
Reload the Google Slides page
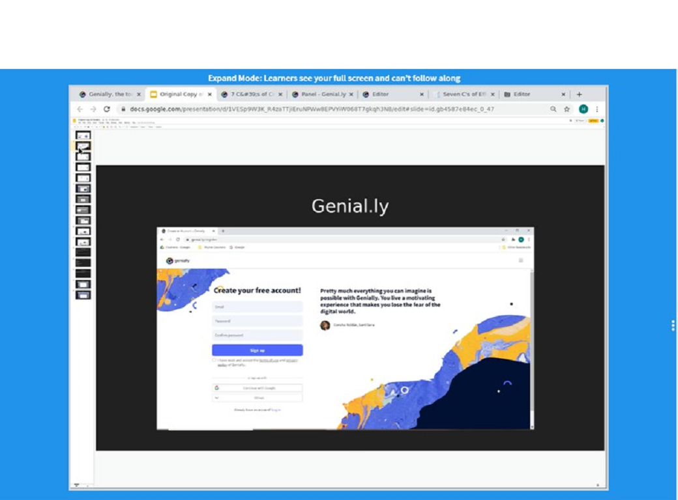click(x=107, y=109)
